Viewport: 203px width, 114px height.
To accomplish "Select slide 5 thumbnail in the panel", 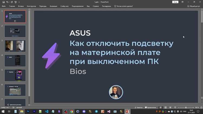I will (x=15, y=75).
